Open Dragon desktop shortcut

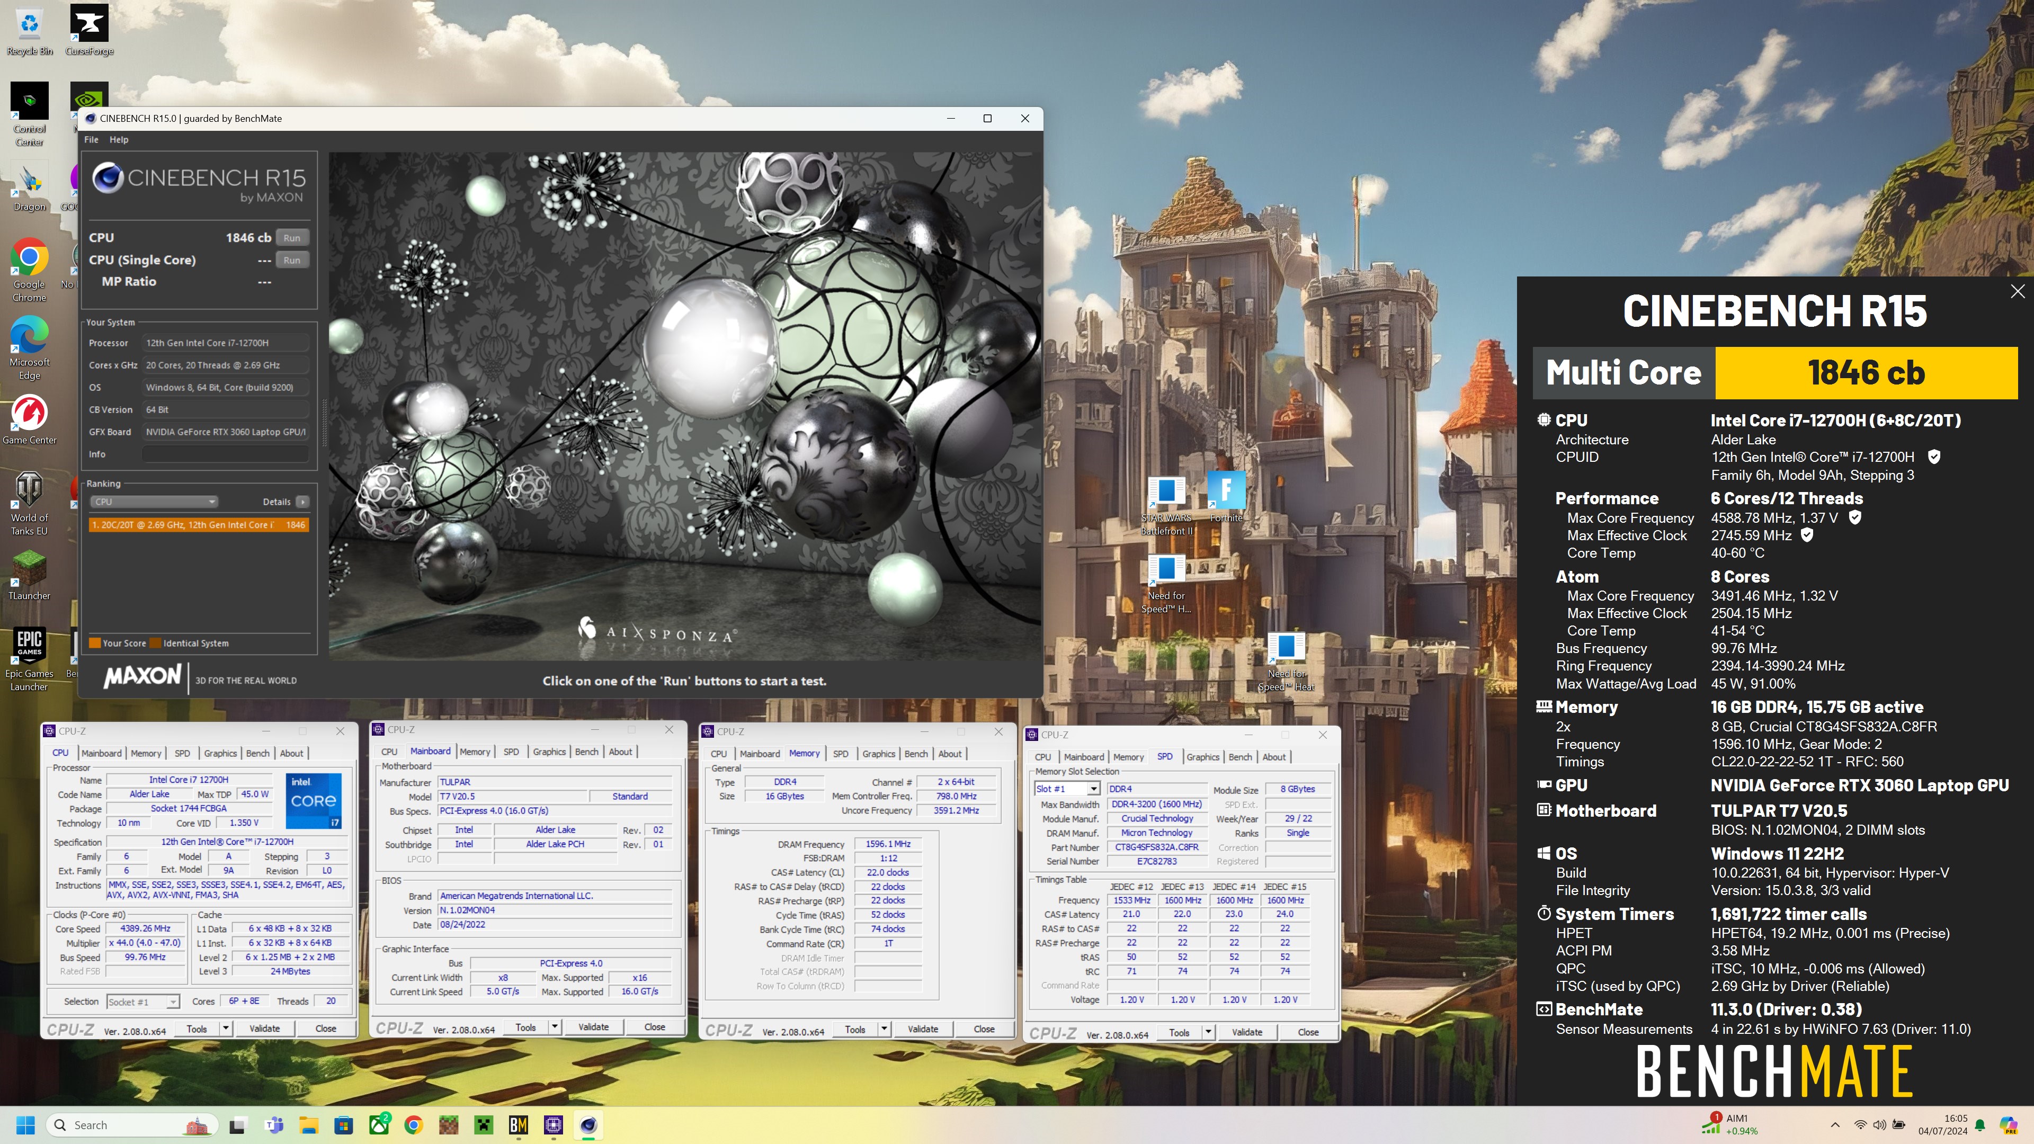30,186
